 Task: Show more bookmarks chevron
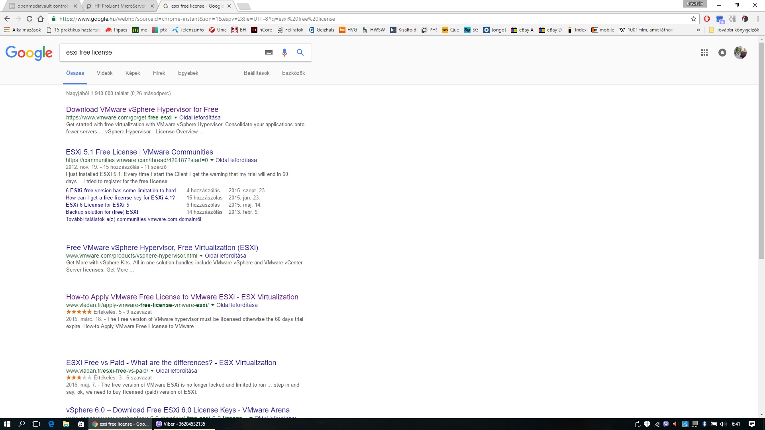point(698,30)
